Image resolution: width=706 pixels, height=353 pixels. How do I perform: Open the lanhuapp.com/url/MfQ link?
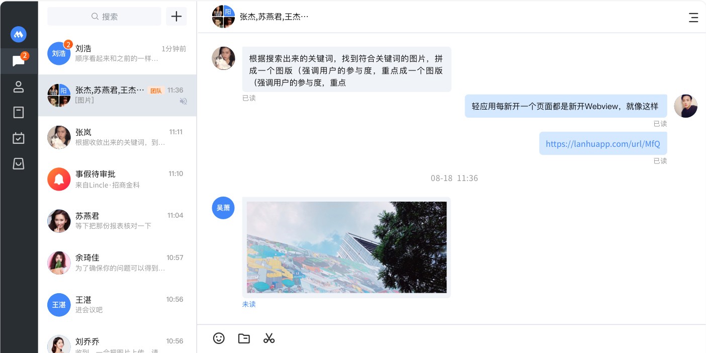pyautogui.click(x=603, y=144)
